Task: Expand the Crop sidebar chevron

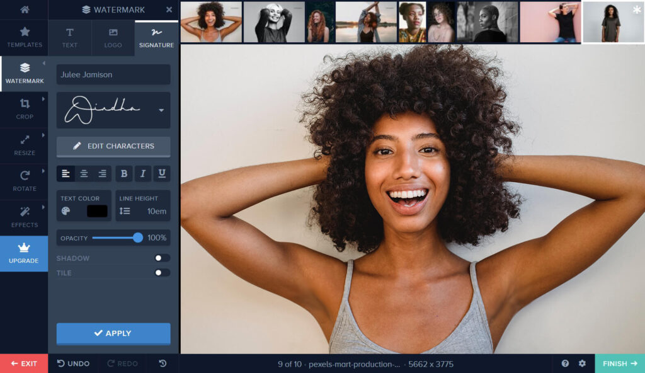Action: tap(43, 99)
